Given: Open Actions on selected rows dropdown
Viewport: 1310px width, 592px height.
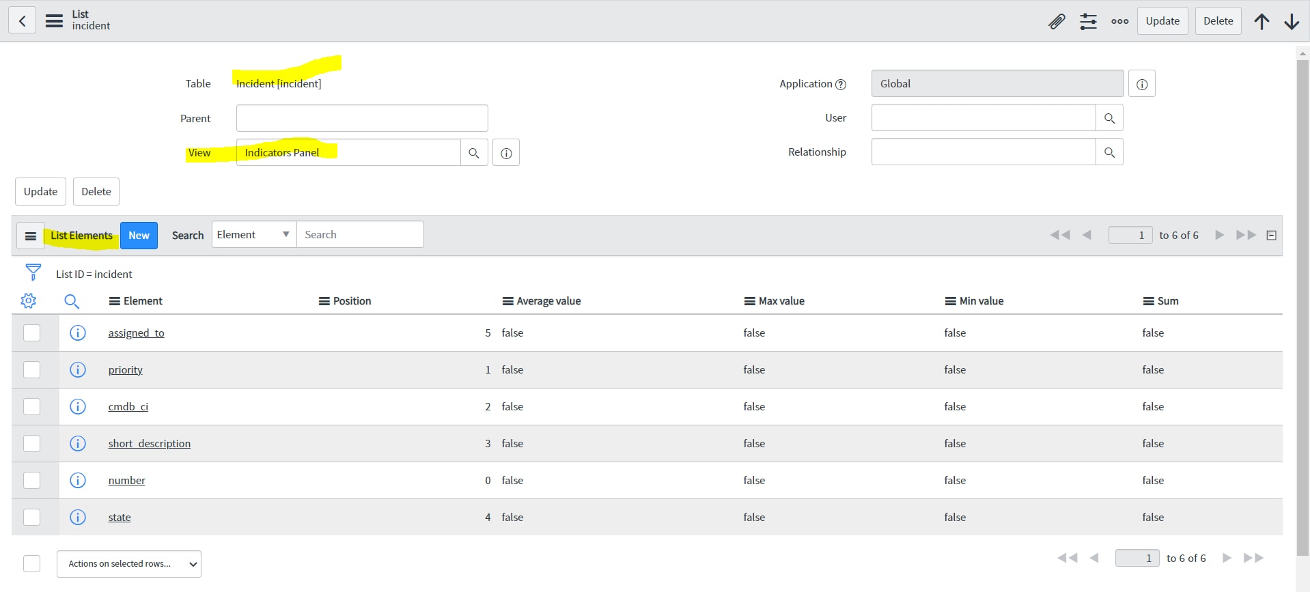Looking at the screenshot, I should 129,564.
